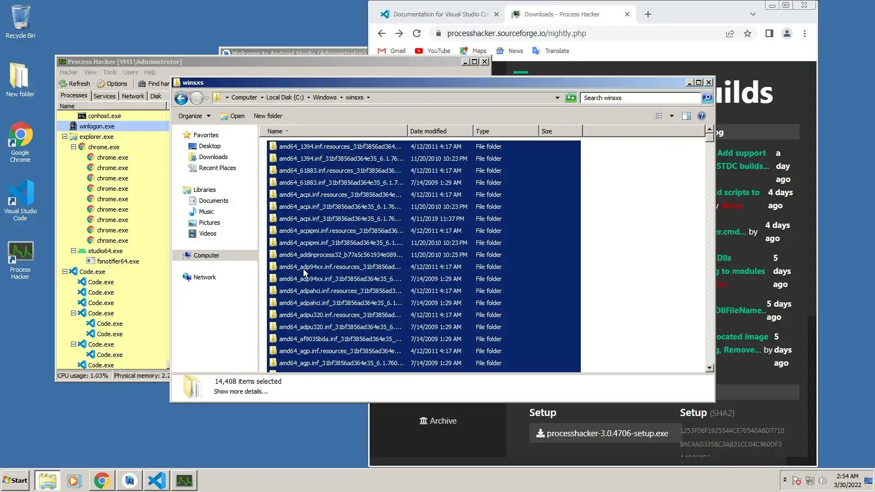Open the Process Hacker desktop shortcut

click(20, 260)
